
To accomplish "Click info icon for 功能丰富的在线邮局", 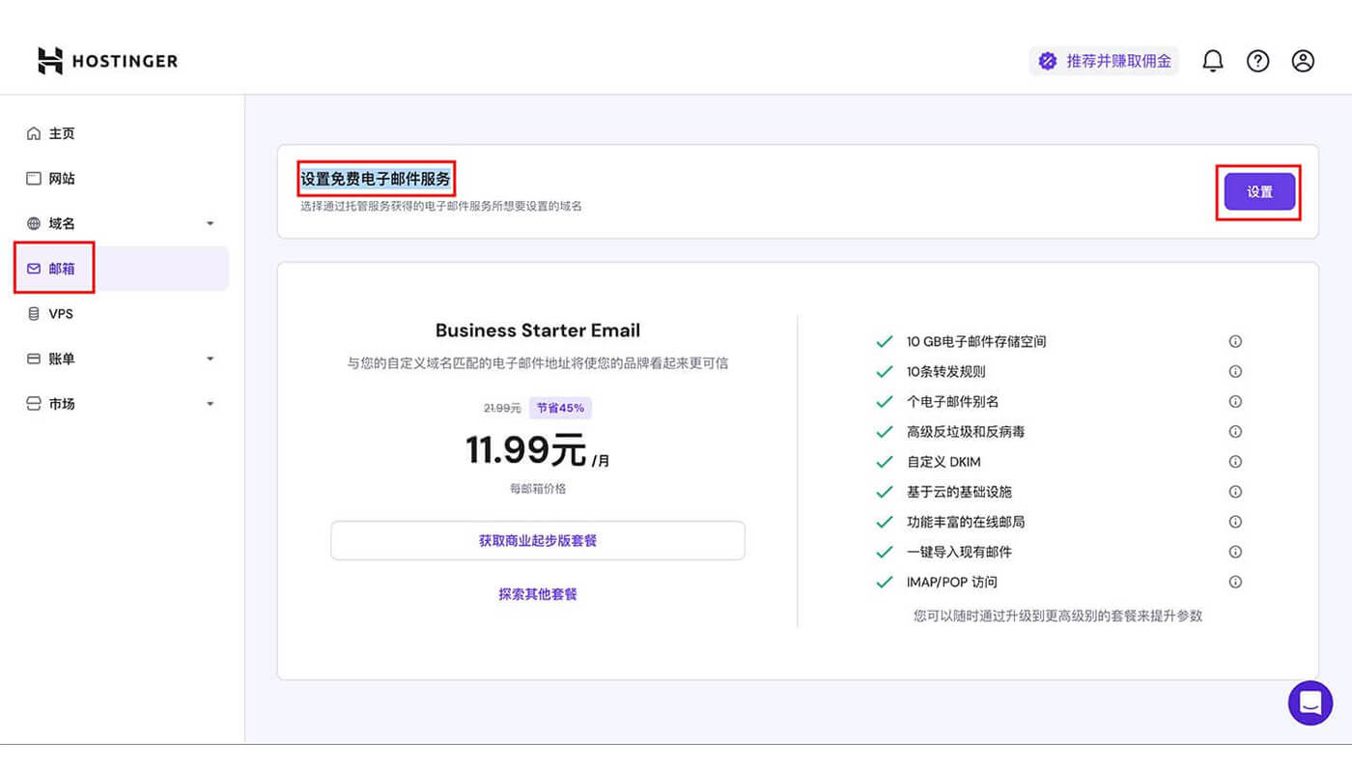I will pos(1235,522).
